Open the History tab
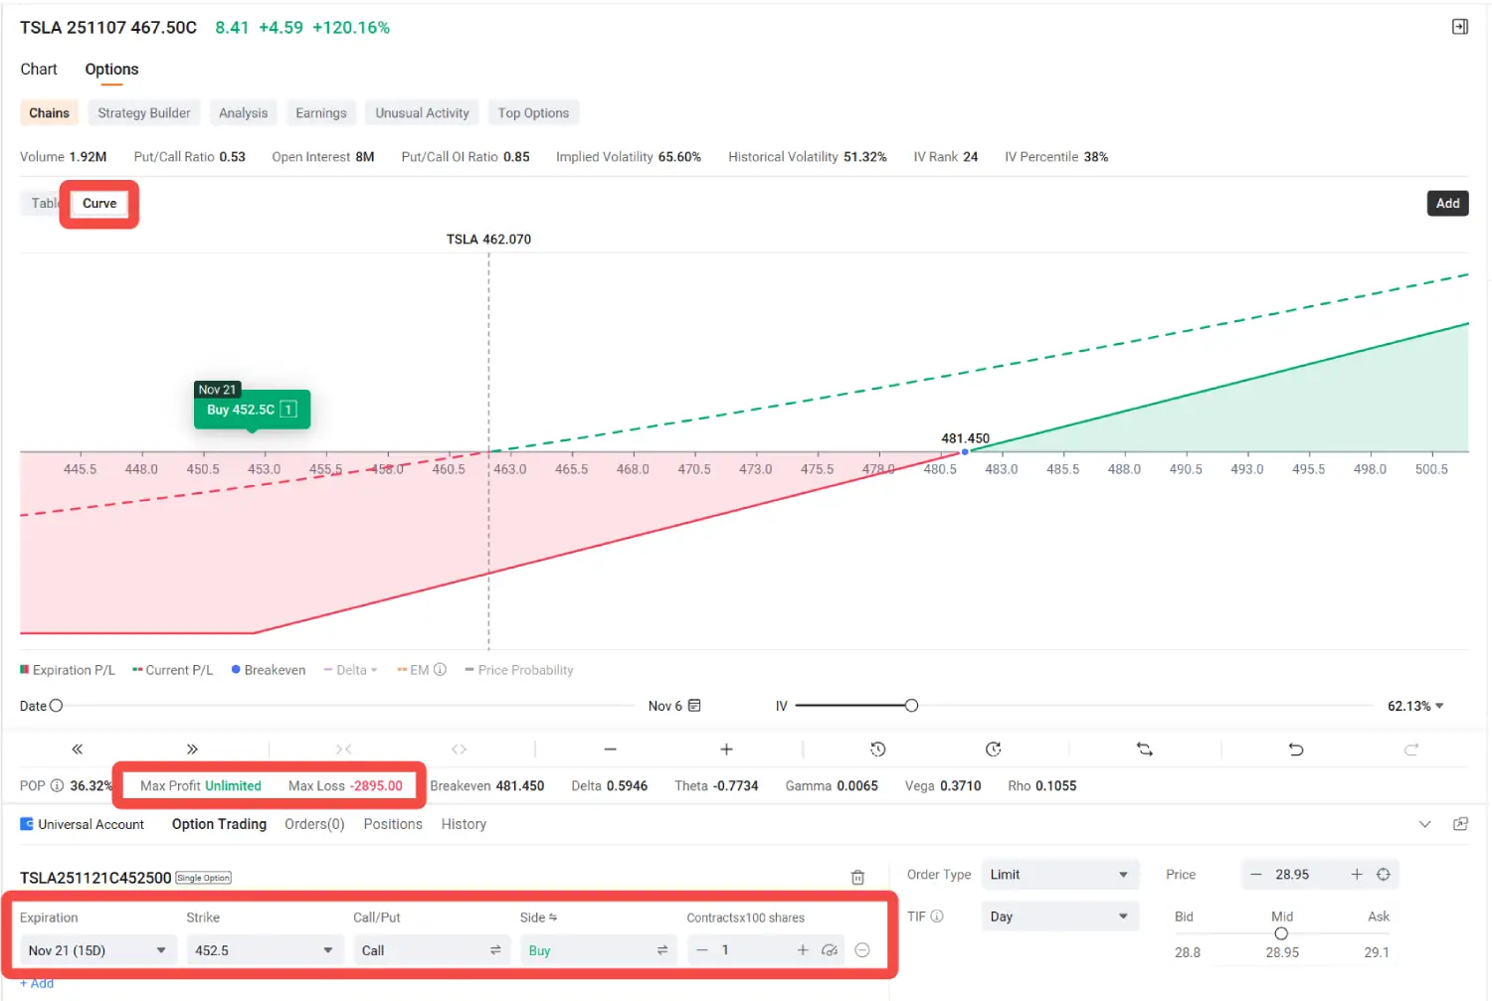 point(464,824)
